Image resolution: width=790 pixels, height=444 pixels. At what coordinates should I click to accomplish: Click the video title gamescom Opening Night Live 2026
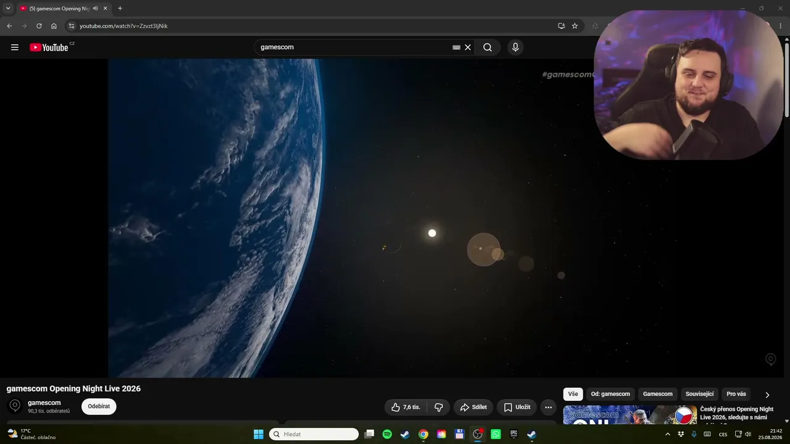pyautogui.click(x=73, y=388)
